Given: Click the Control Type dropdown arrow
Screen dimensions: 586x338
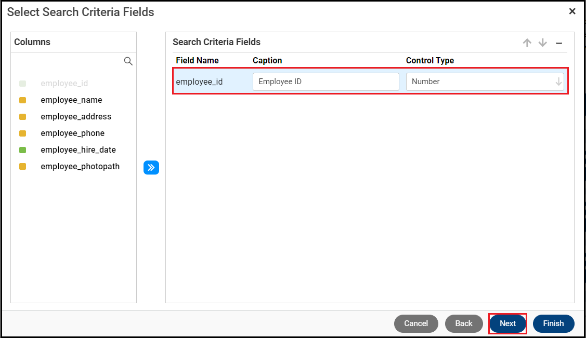Looking at the screenshot, I should (558, 82).
